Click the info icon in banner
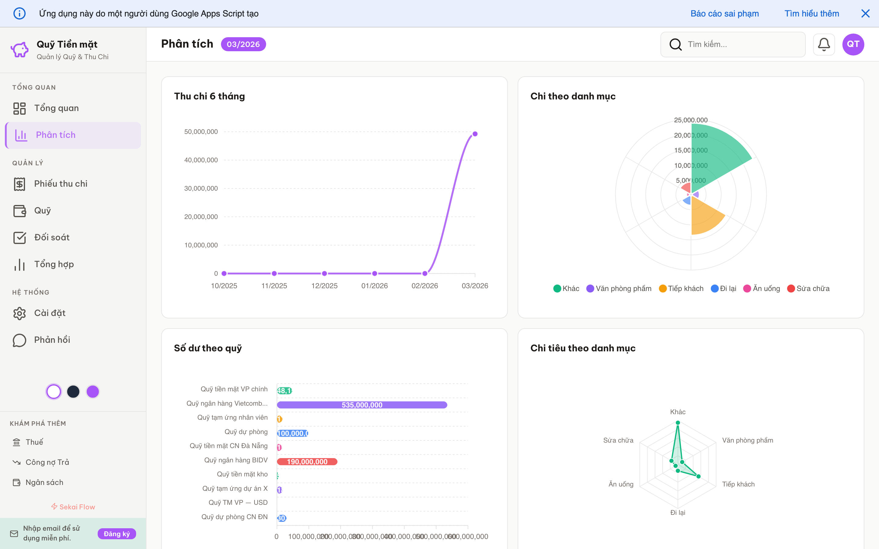 click(x=20, y=14)
